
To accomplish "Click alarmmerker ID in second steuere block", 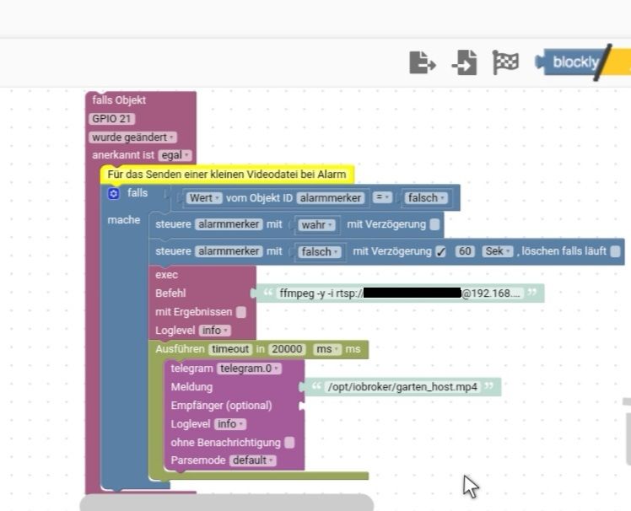I will [229, 251].
